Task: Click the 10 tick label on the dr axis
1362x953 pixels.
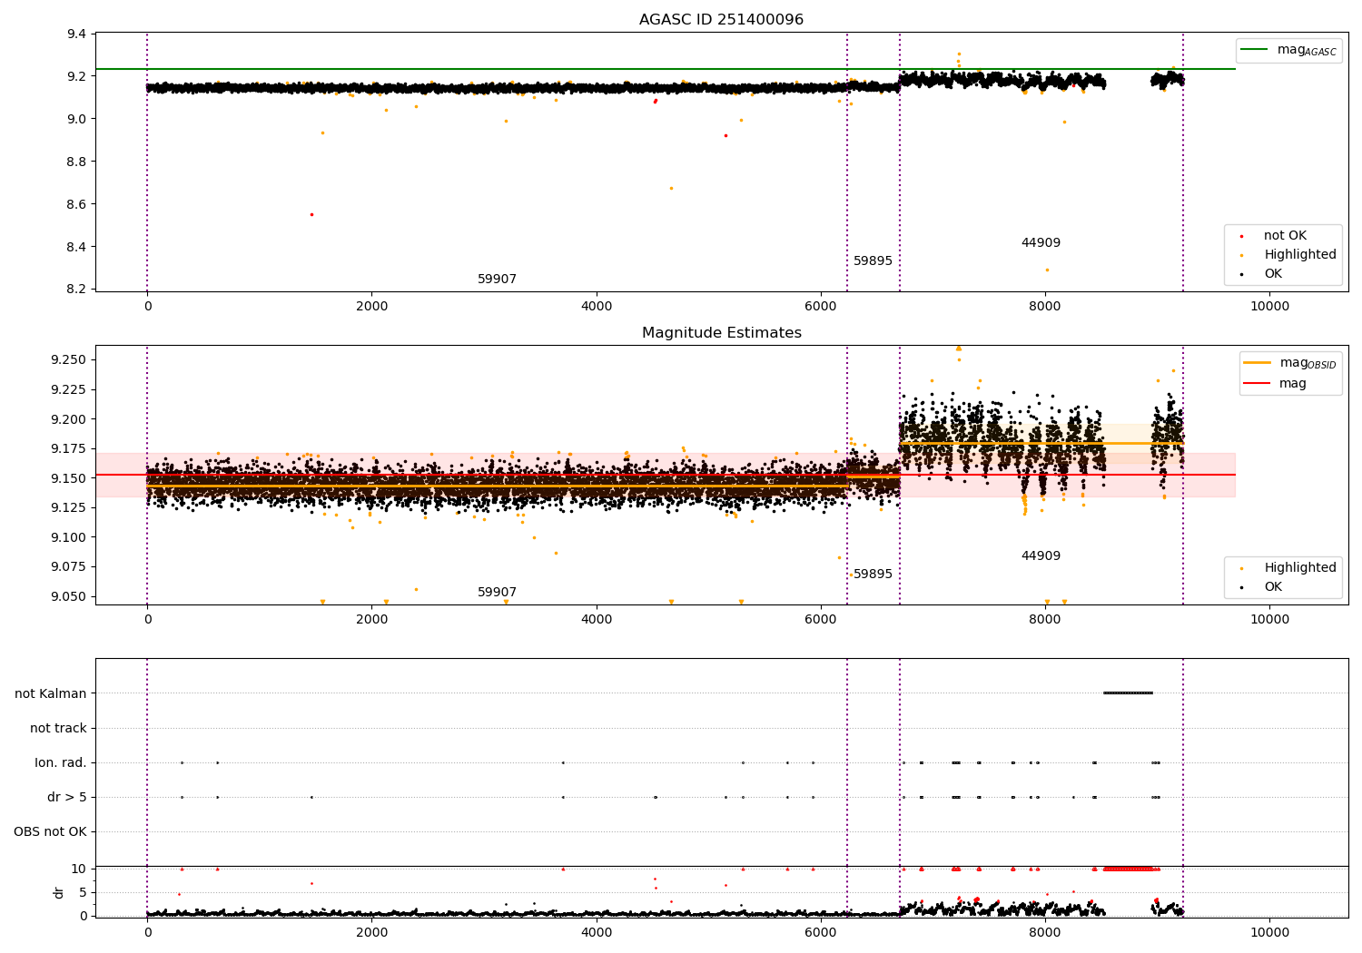Action: (79, 869)
